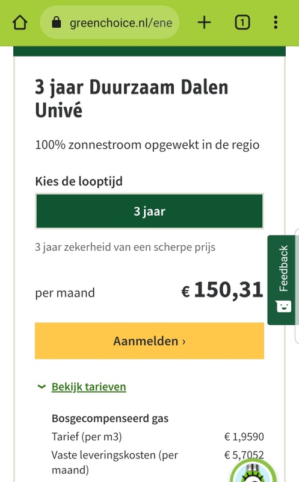Click the smiley face feedback icon

(x=283, y=306)
